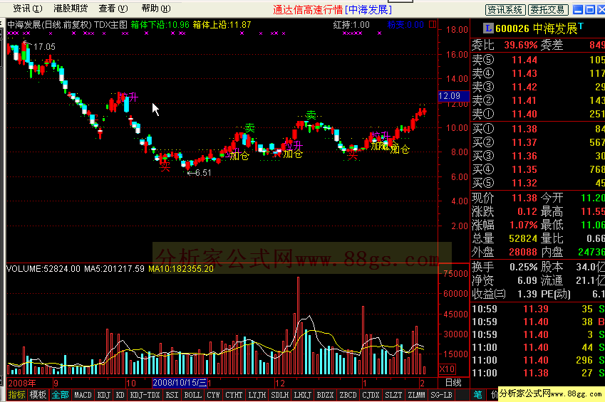Click the 卖⑤ price 11.44 row
605x402 pixels.
pyautogui.click(x=538, y=60)
